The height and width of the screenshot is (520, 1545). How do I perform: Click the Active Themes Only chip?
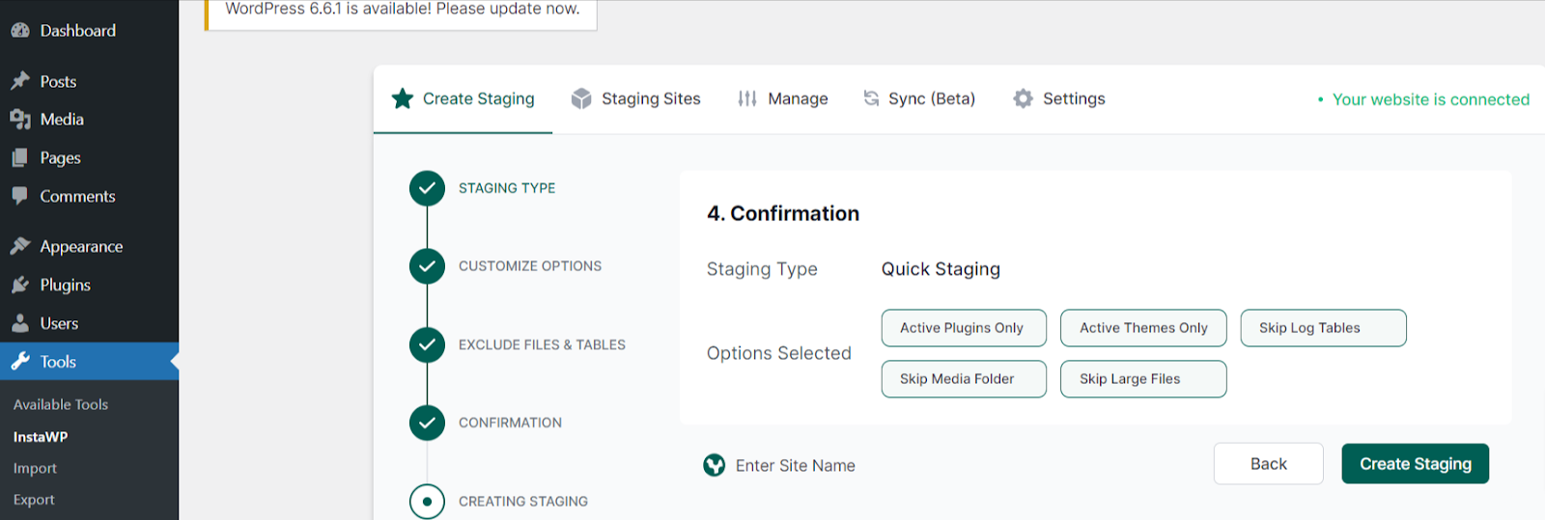pyautogui.click(x=1143, y=328)
